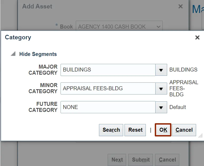Click the Next button in Add Asset
Image resolution: width=204 pixels, height=166 pixels.
[117, 160]
